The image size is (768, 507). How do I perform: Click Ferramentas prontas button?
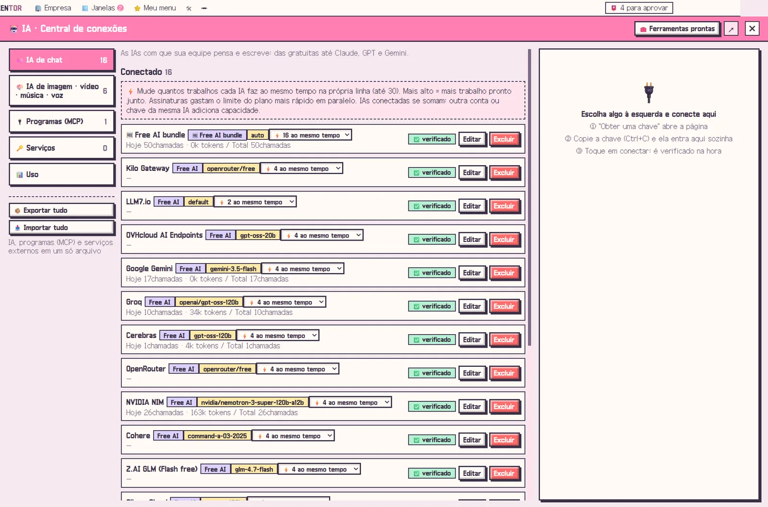[x=677, y=29]
